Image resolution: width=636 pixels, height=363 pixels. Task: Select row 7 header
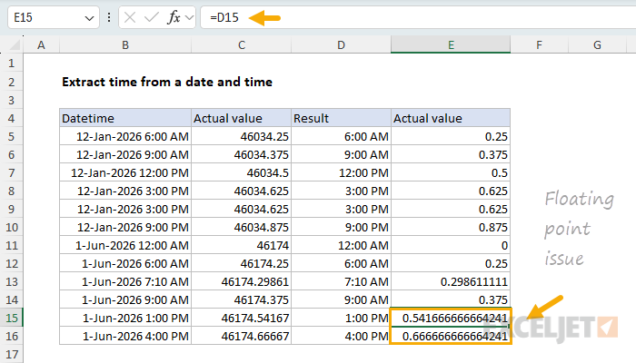[x=11, y=173]
